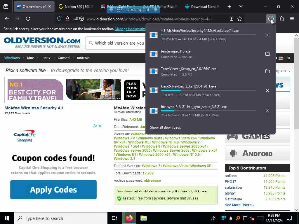This screenshot has height=224, width=299.
Task: Click the DesktopCal next arrow
Action: [x=156, y=9]
